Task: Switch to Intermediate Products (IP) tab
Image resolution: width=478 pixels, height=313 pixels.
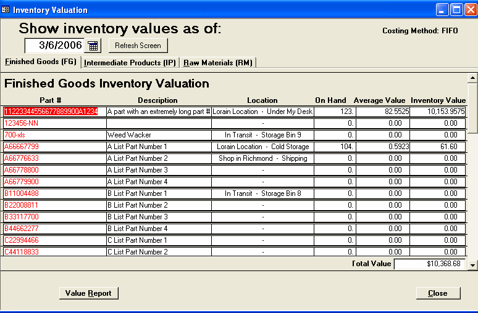Action: 130,63
